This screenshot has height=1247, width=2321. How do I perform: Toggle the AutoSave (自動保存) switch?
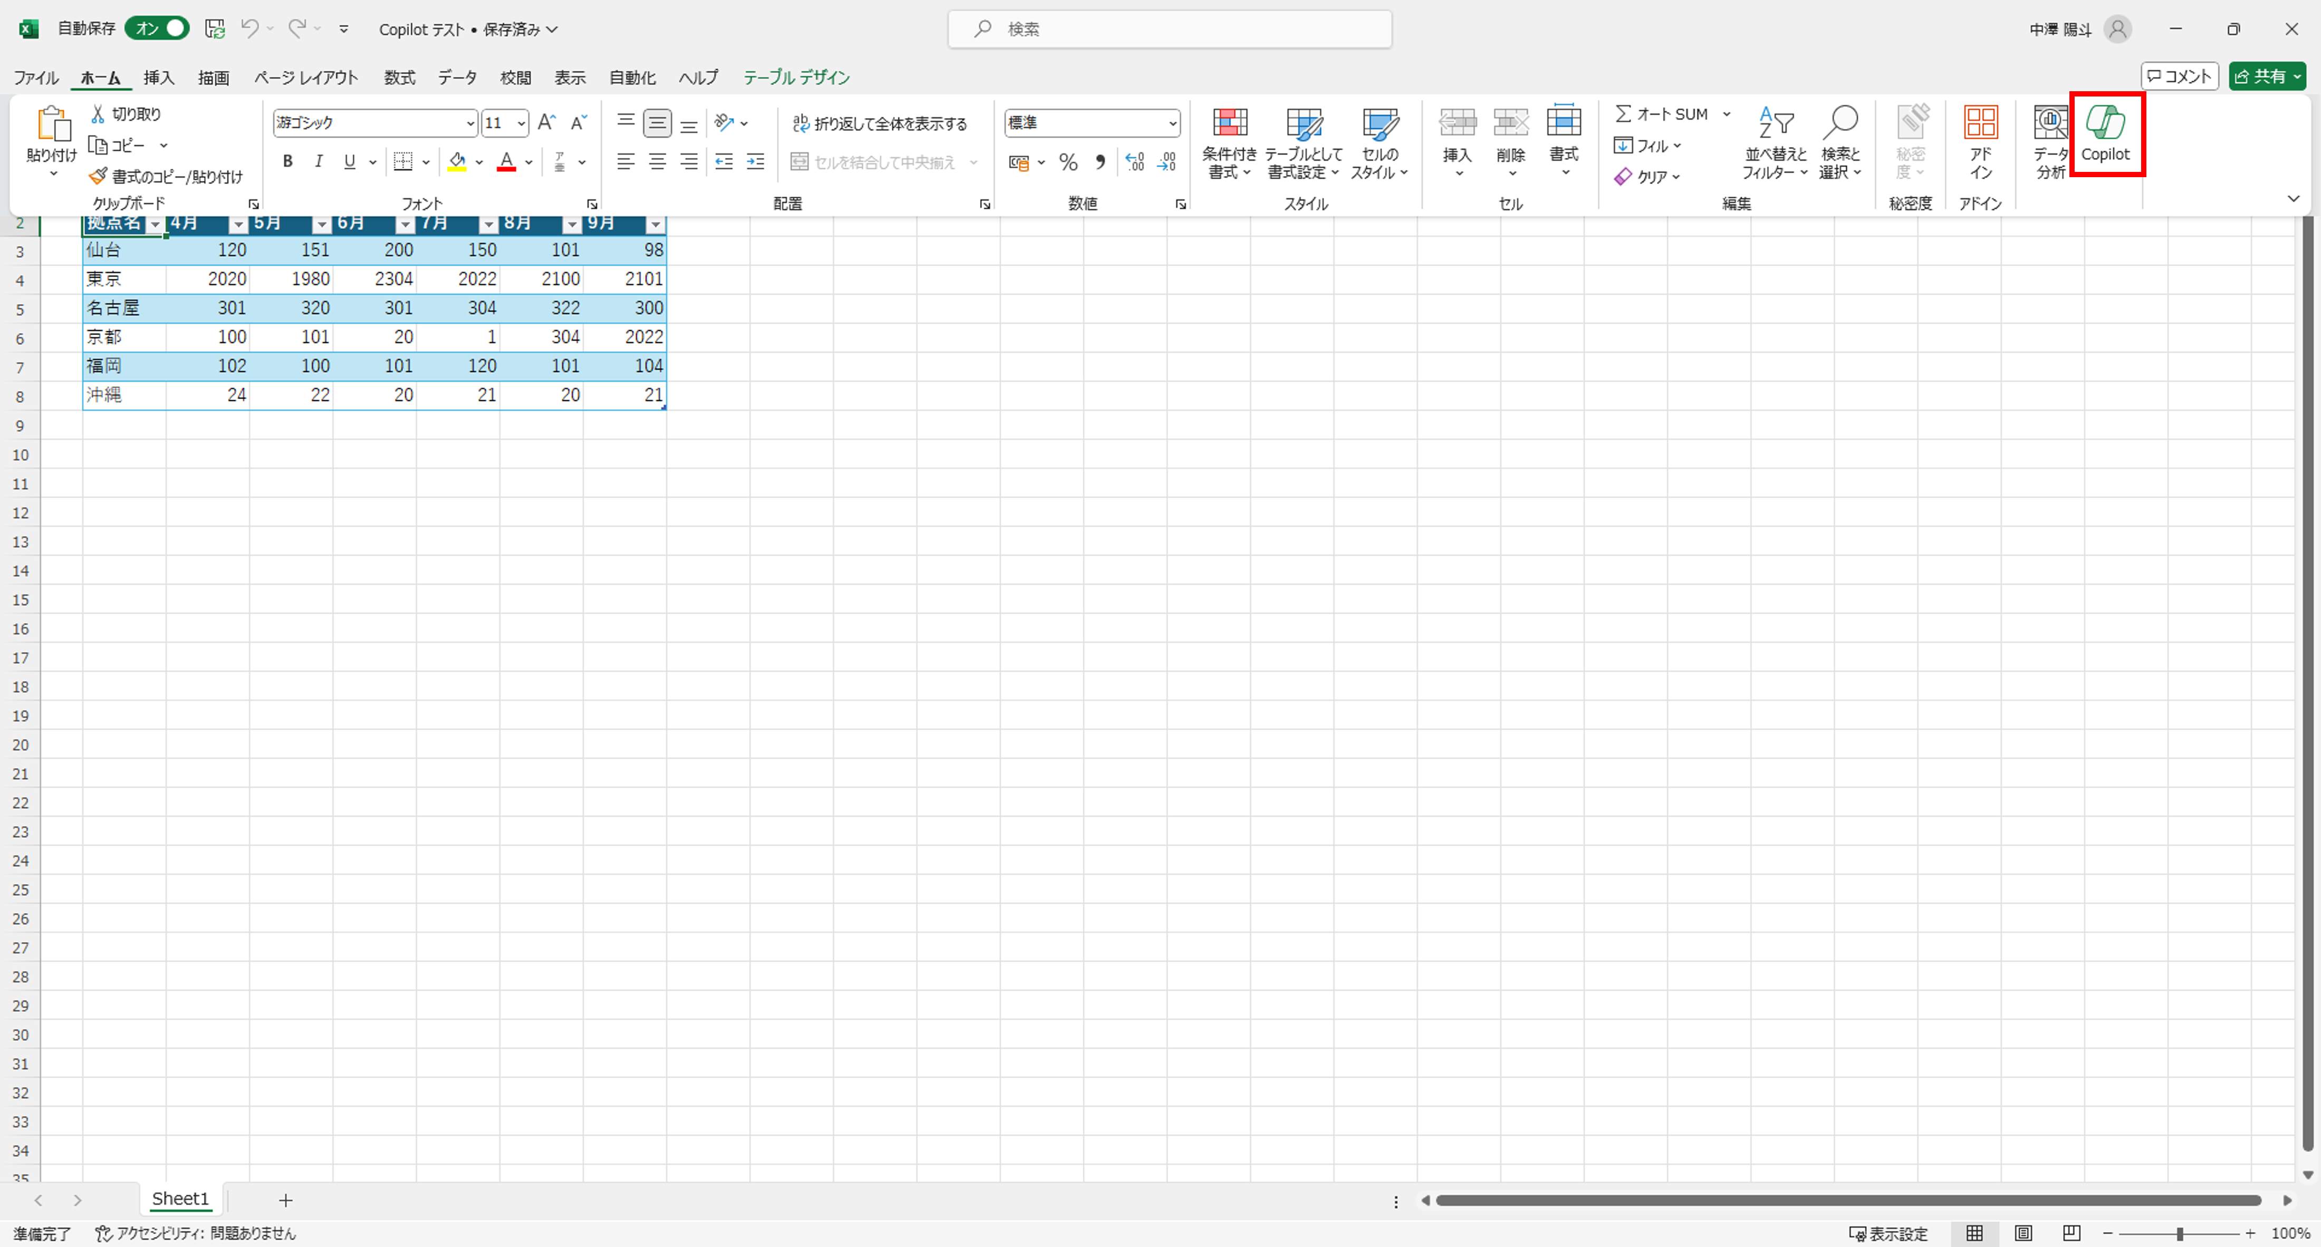[158, 29]
